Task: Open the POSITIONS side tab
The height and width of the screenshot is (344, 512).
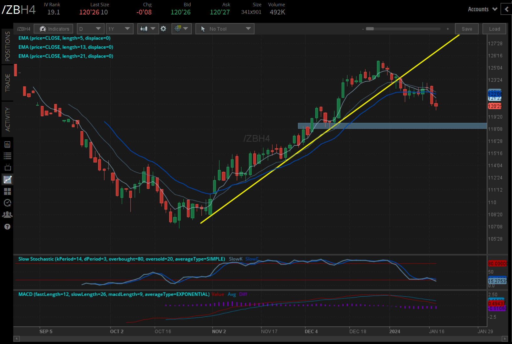Action: pos(8,46)
